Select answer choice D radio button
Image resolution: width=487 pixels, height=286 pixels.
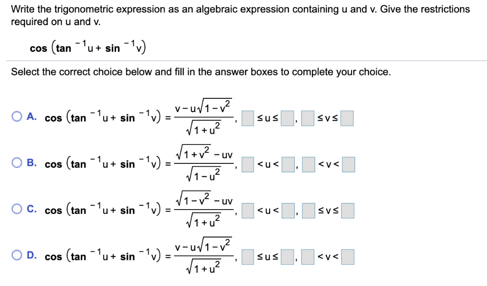point(17,254)
